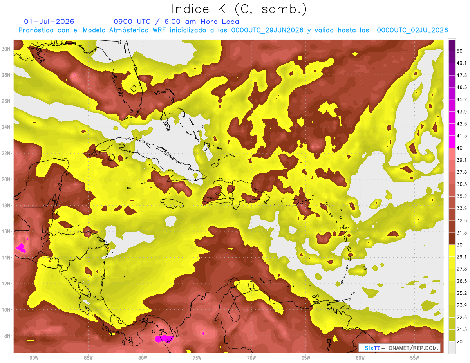
Task: Click the longitude axis label '55W'
Action: 415,358
